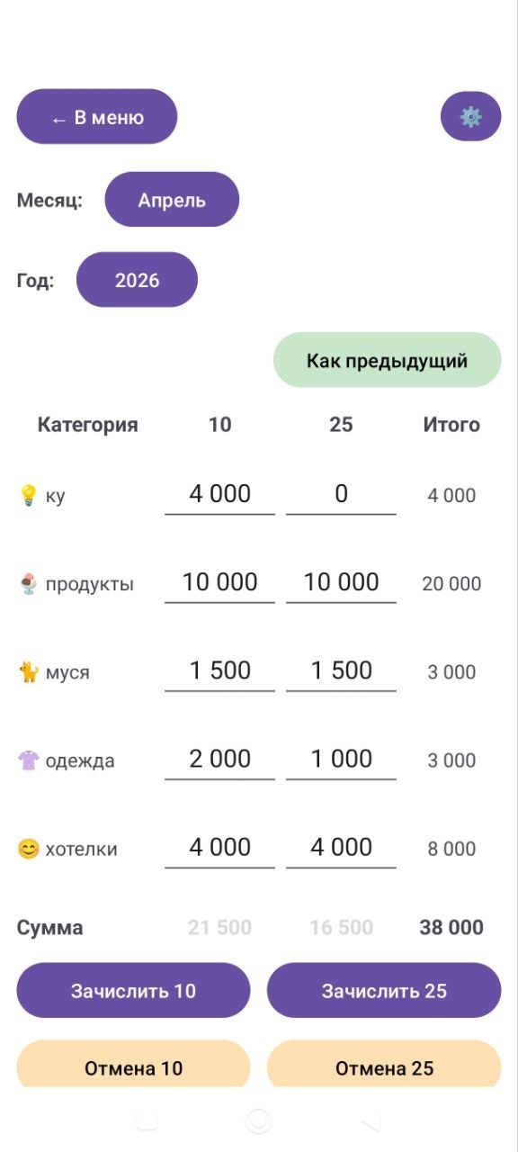The width and height of the screenshot is (518, 1152).
Task: Click the Отмена 10 button
Action: (132, 1066)
